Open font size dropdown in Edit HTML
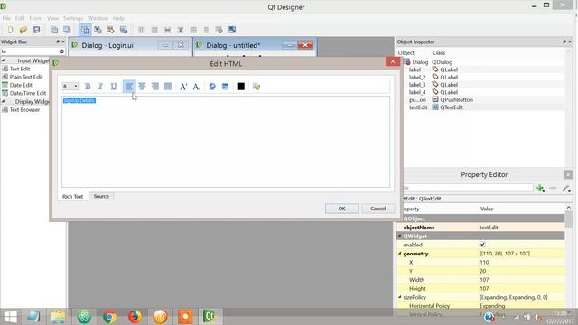This screenshot has width=578, height=325. pos(70,87)
